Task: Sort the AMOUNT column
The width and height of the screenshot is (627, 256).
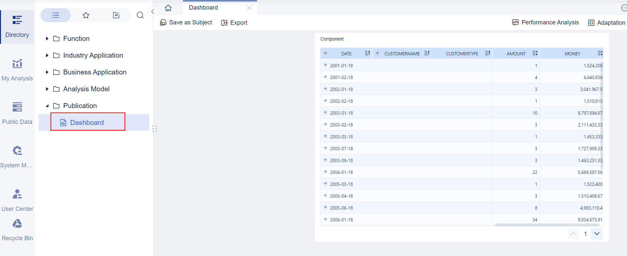Action: coord(535,53)
